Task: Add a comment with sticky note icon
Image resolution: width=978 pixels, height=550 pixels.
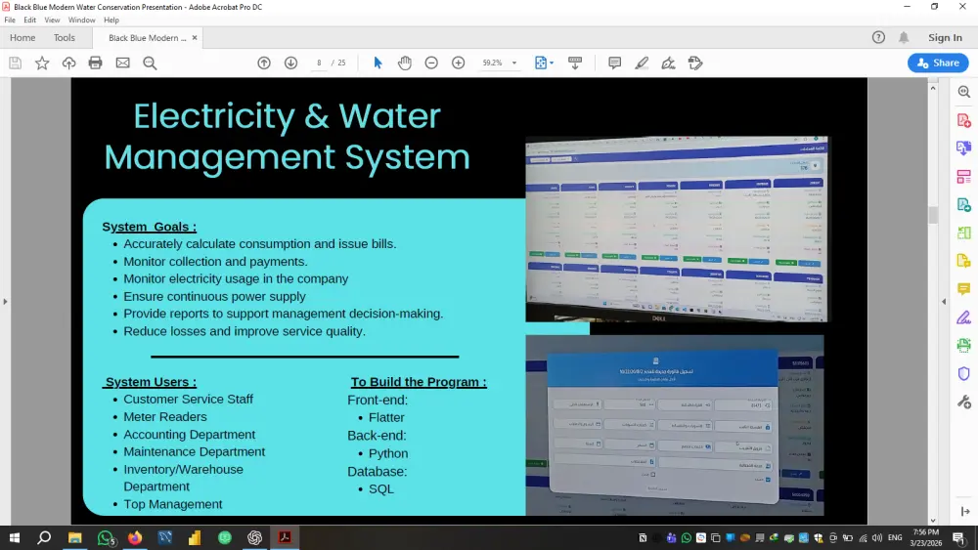Action: point(614,63)
